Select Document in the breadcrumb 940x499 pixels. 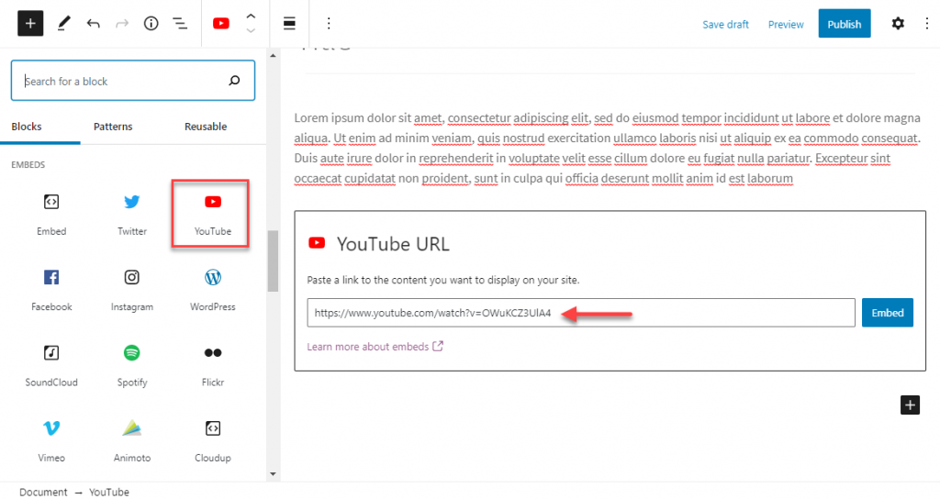[43, 492]
